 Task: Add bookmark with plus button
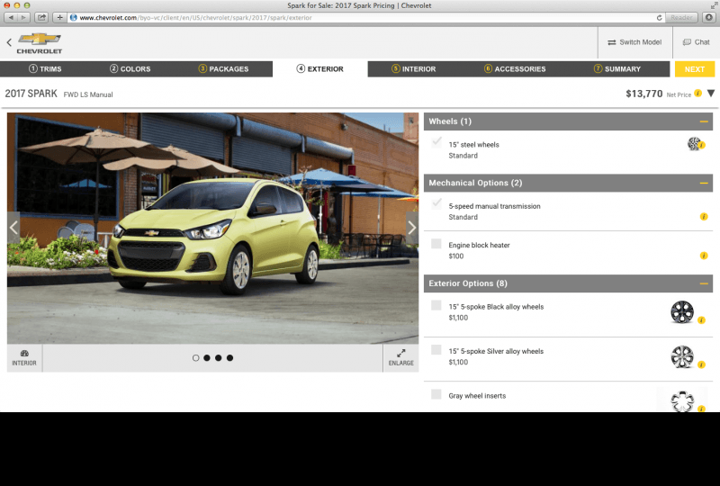[59, 17]
